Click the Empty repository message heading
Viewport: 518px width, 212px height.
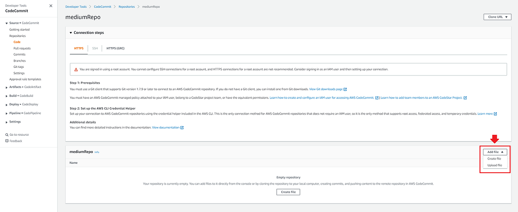(288, 177)
